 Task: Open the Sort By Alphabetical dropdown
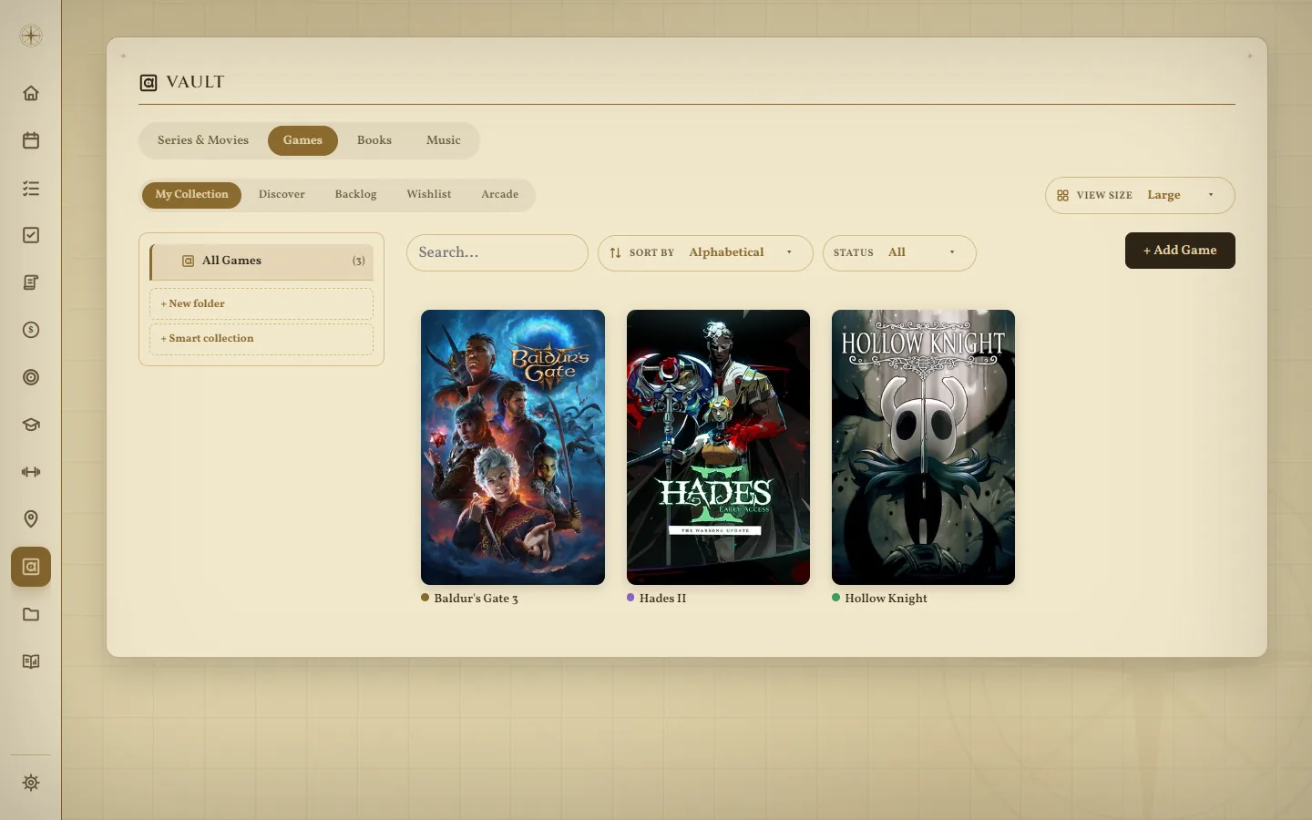click(705, 252)
